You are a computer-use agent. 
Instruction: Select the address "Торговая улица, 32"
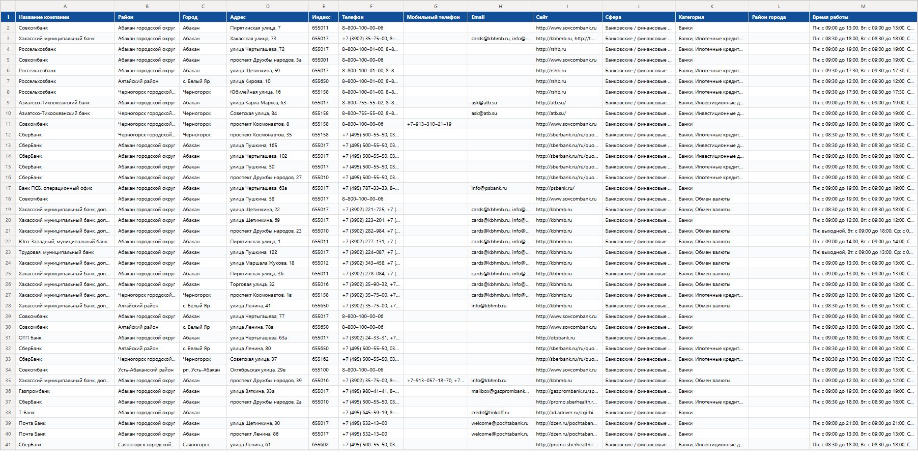point(268,284)
